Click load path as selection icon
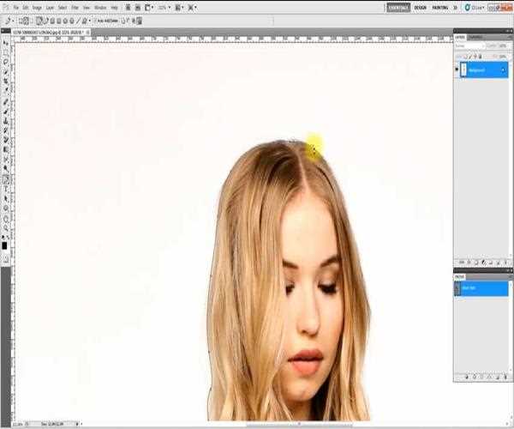 coord(481,377)
